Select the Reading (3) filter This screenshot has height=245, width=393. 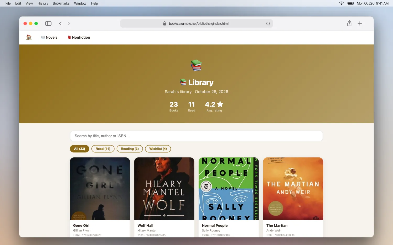click(x=130, y=149)
